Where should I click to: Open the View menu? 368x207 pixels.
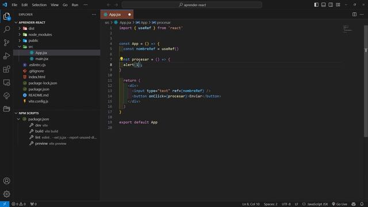point(55,5)
